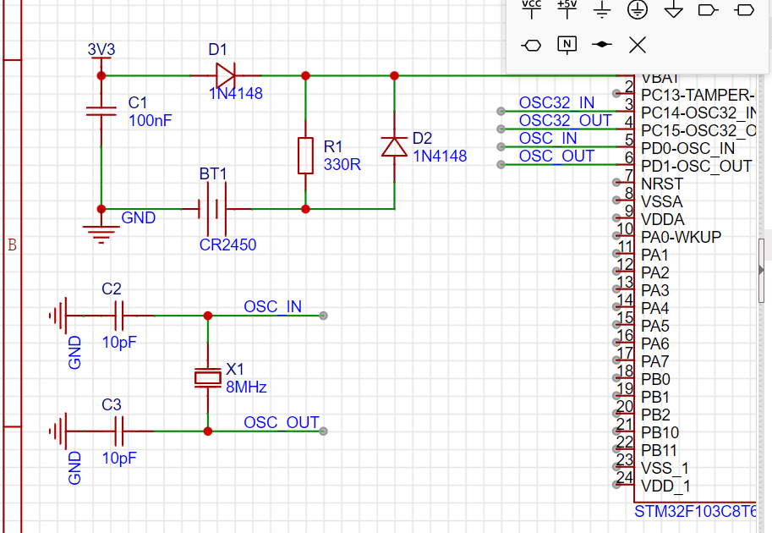Click the 10pF value under C3
The width and height of the screenshot is (772, 533).
click(x=119, y=458)
